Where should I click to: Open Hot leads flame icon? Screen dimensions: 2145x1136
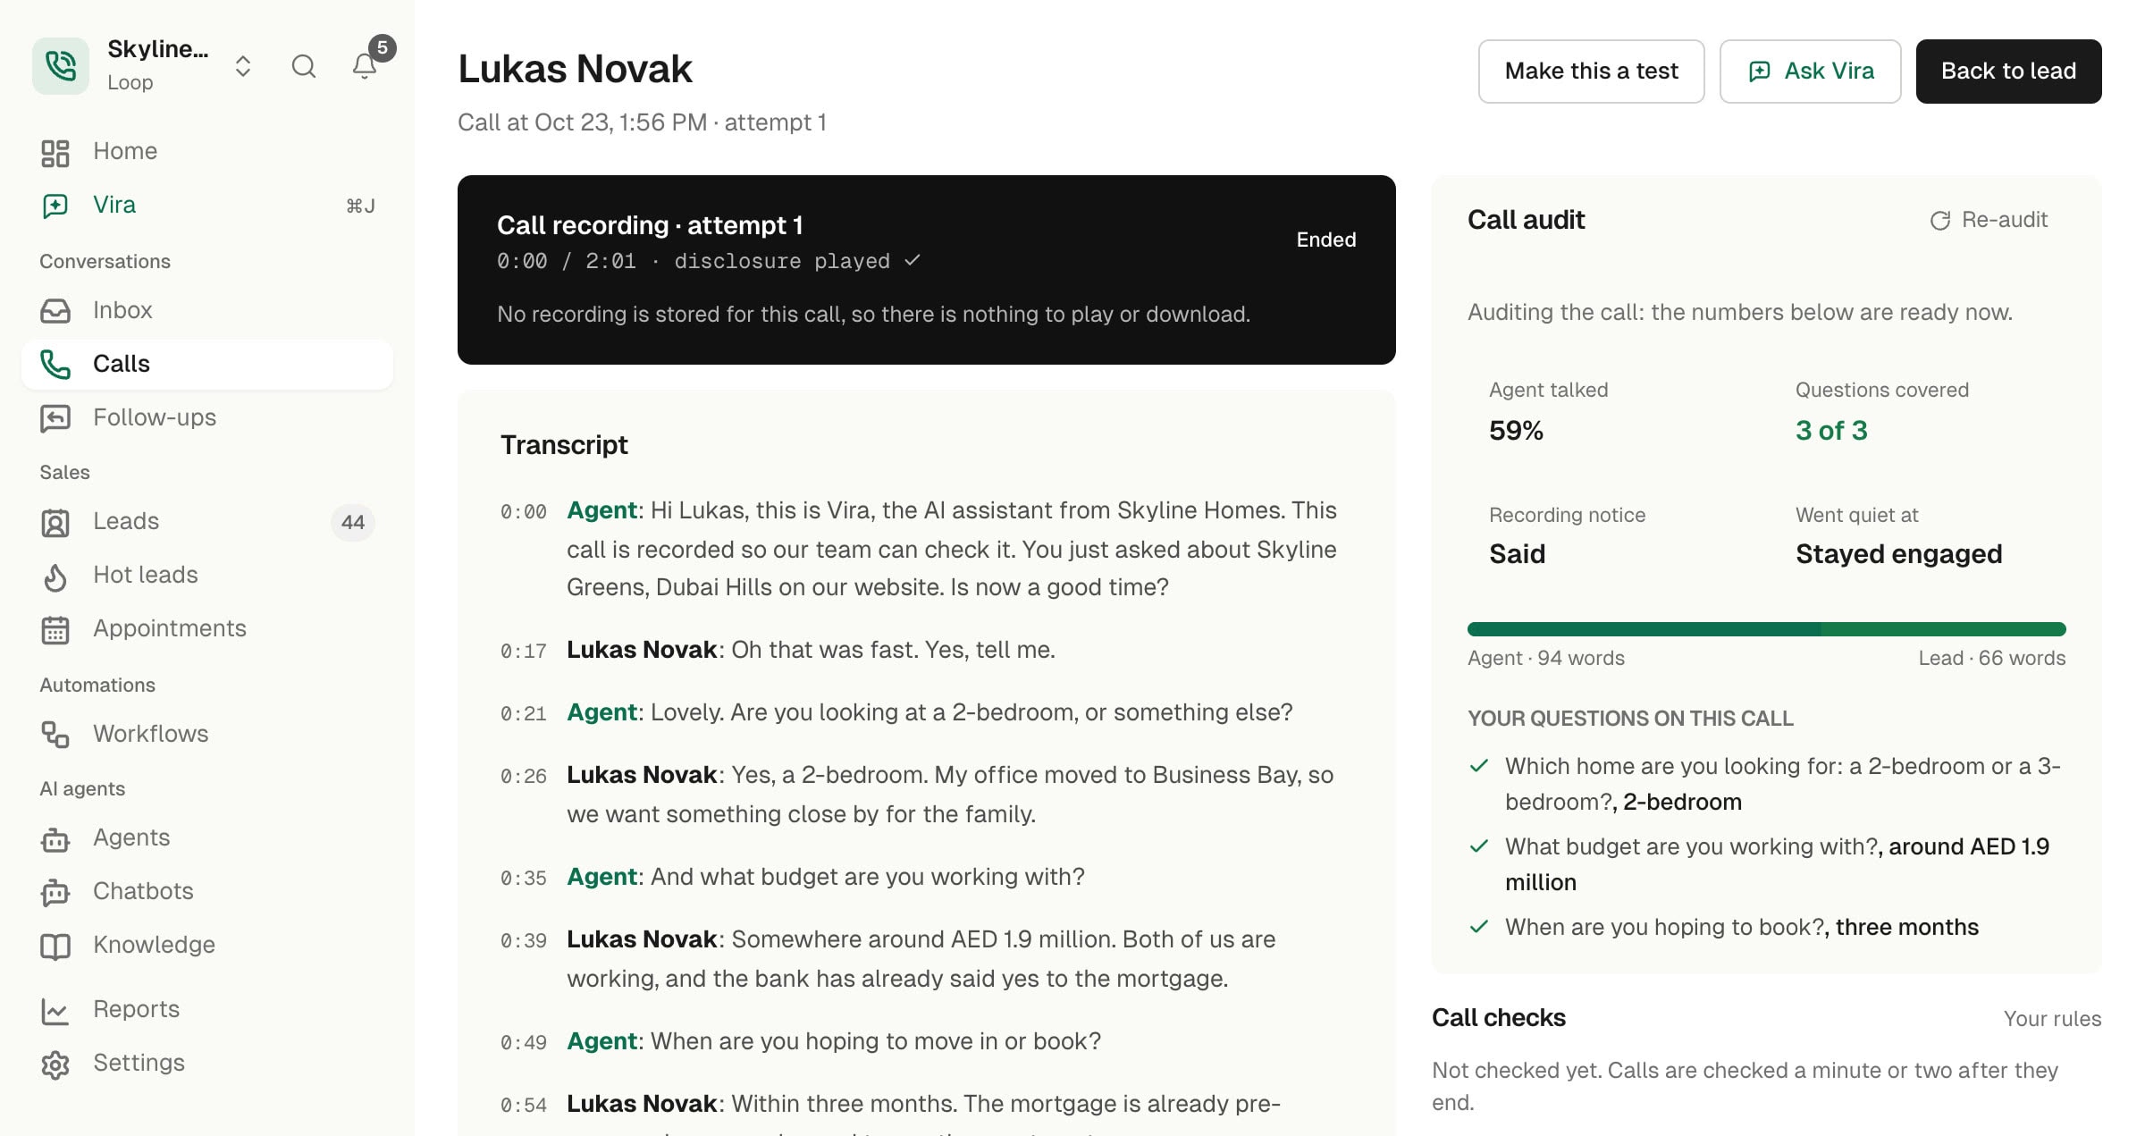tap(55, 576)
